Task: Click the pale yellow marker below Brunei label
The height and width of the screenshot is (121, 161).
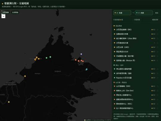Action: pyautogui.click(x=9, y=102)
